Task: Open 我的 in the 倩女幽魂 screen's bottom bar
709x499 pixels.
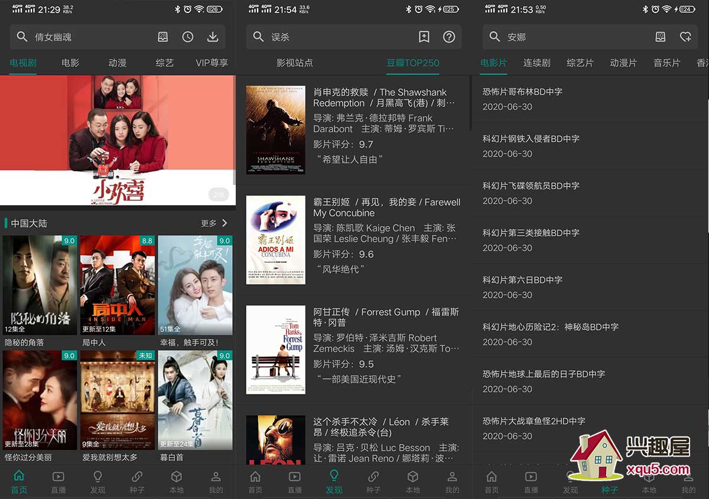Action: (x=216, y=482)
